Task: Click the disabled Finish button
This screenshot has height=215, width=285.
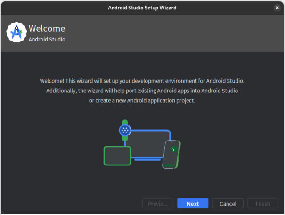Action: [263, 204]
